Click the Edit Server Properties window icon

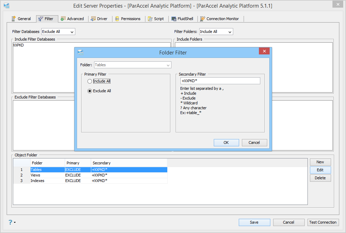pos(7,6)
